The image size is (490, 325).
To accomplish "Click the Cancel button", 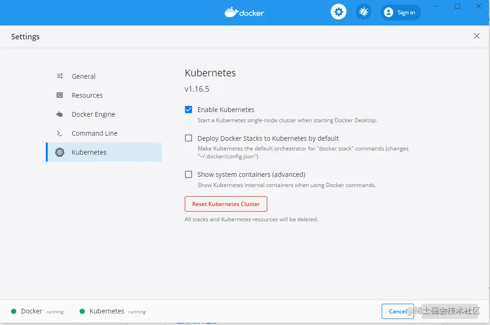I will [x=397, y=311].
